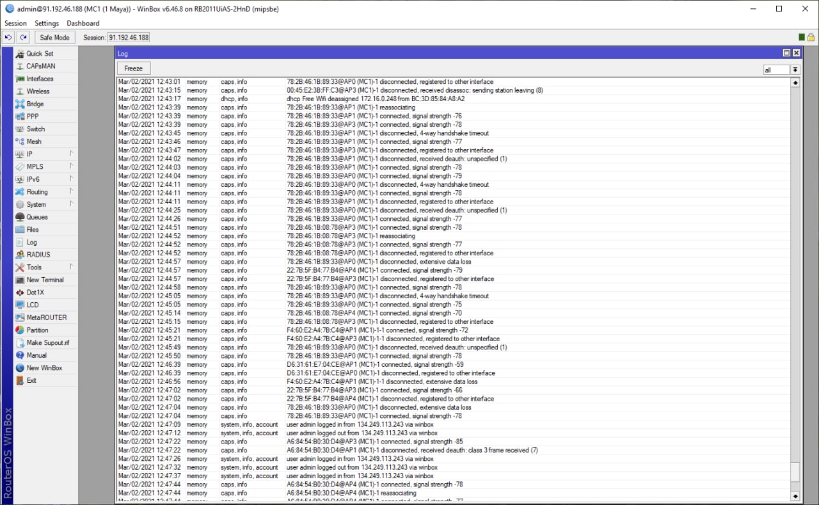Open the PPP icon
This screenshot has width=819, height=505.
point(20,116)
